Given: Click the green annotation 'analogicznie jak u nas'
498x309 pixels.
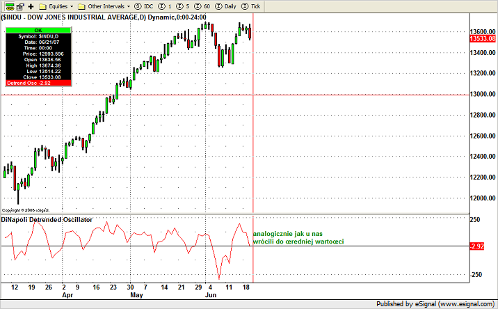Looking at the screenshot, I should coord(288,234).
